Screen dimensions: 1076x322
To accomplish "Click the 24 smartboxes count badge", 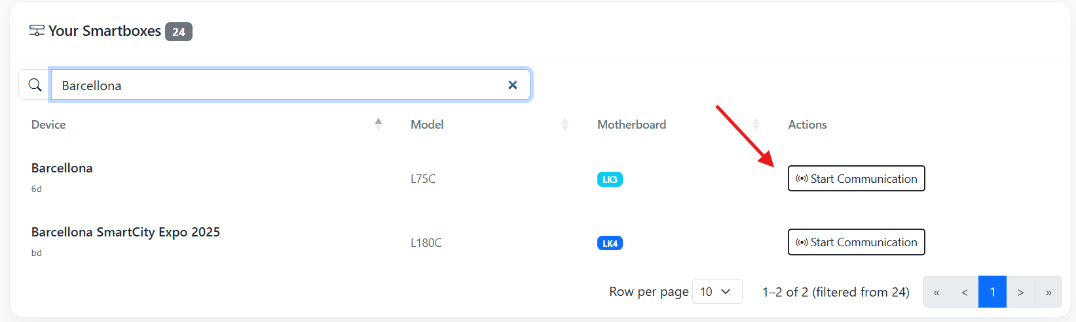I will pos(179,31).
